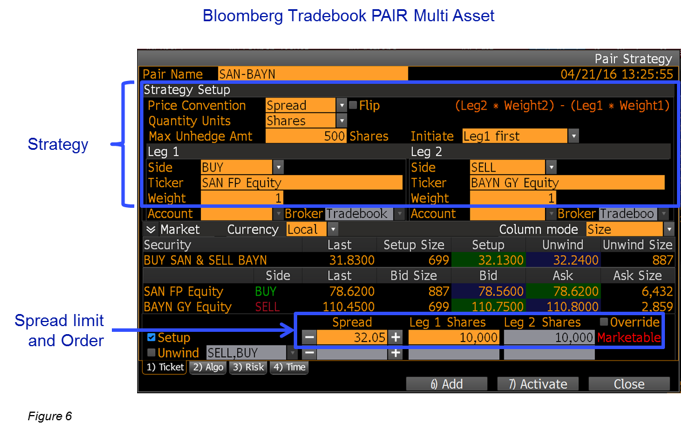Toggle the Flip checkbox
Image resolution: width=681 pixels, height=430 pixels.
[353, 106]
